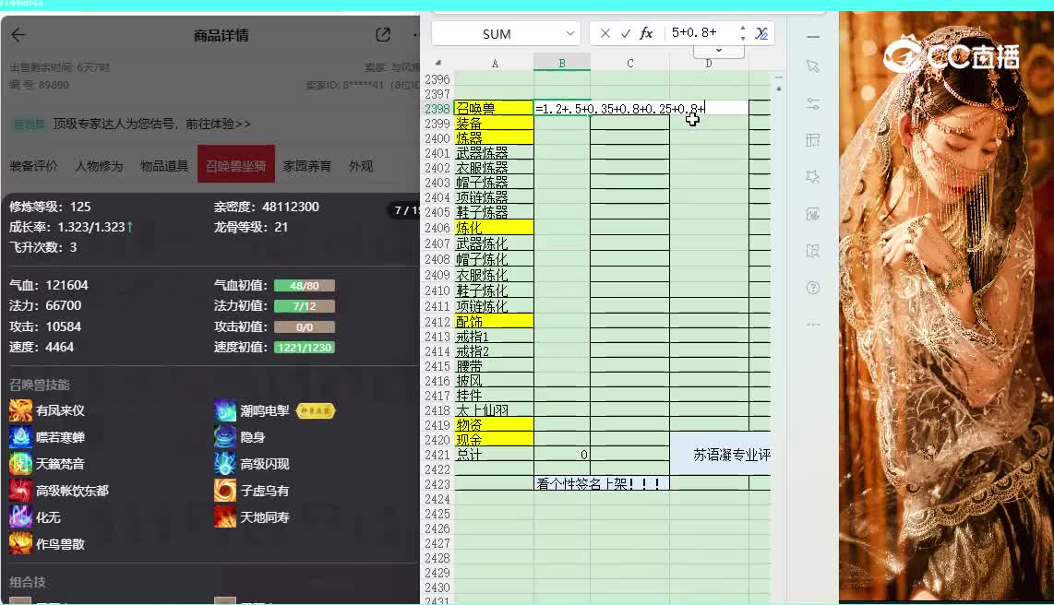This screenshot has height=605, width=1054.
Task: Click the formula editing icon after the formula bar
Action: pyautogui.click(x=761, y=33)
